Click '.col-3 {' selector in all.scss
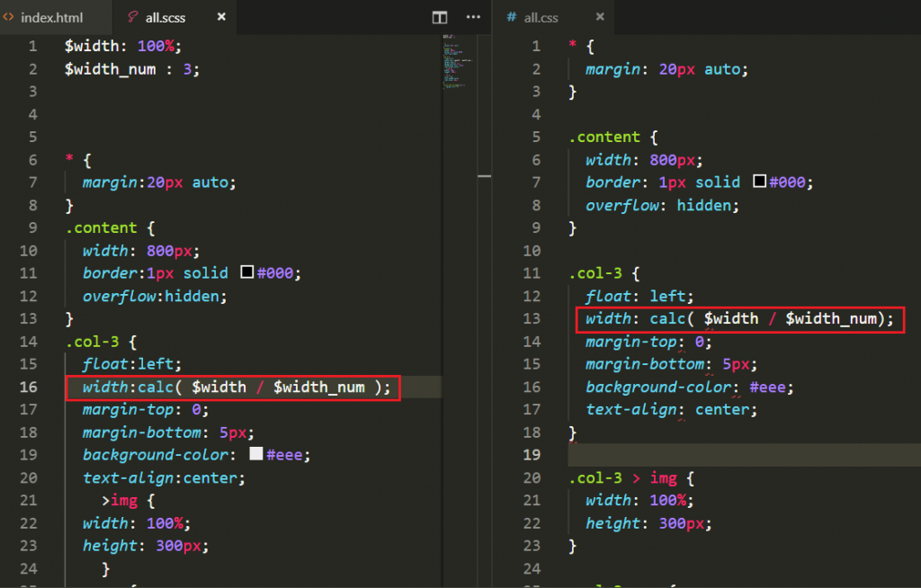The image size is (921, 588). click(x=101, y=342)
